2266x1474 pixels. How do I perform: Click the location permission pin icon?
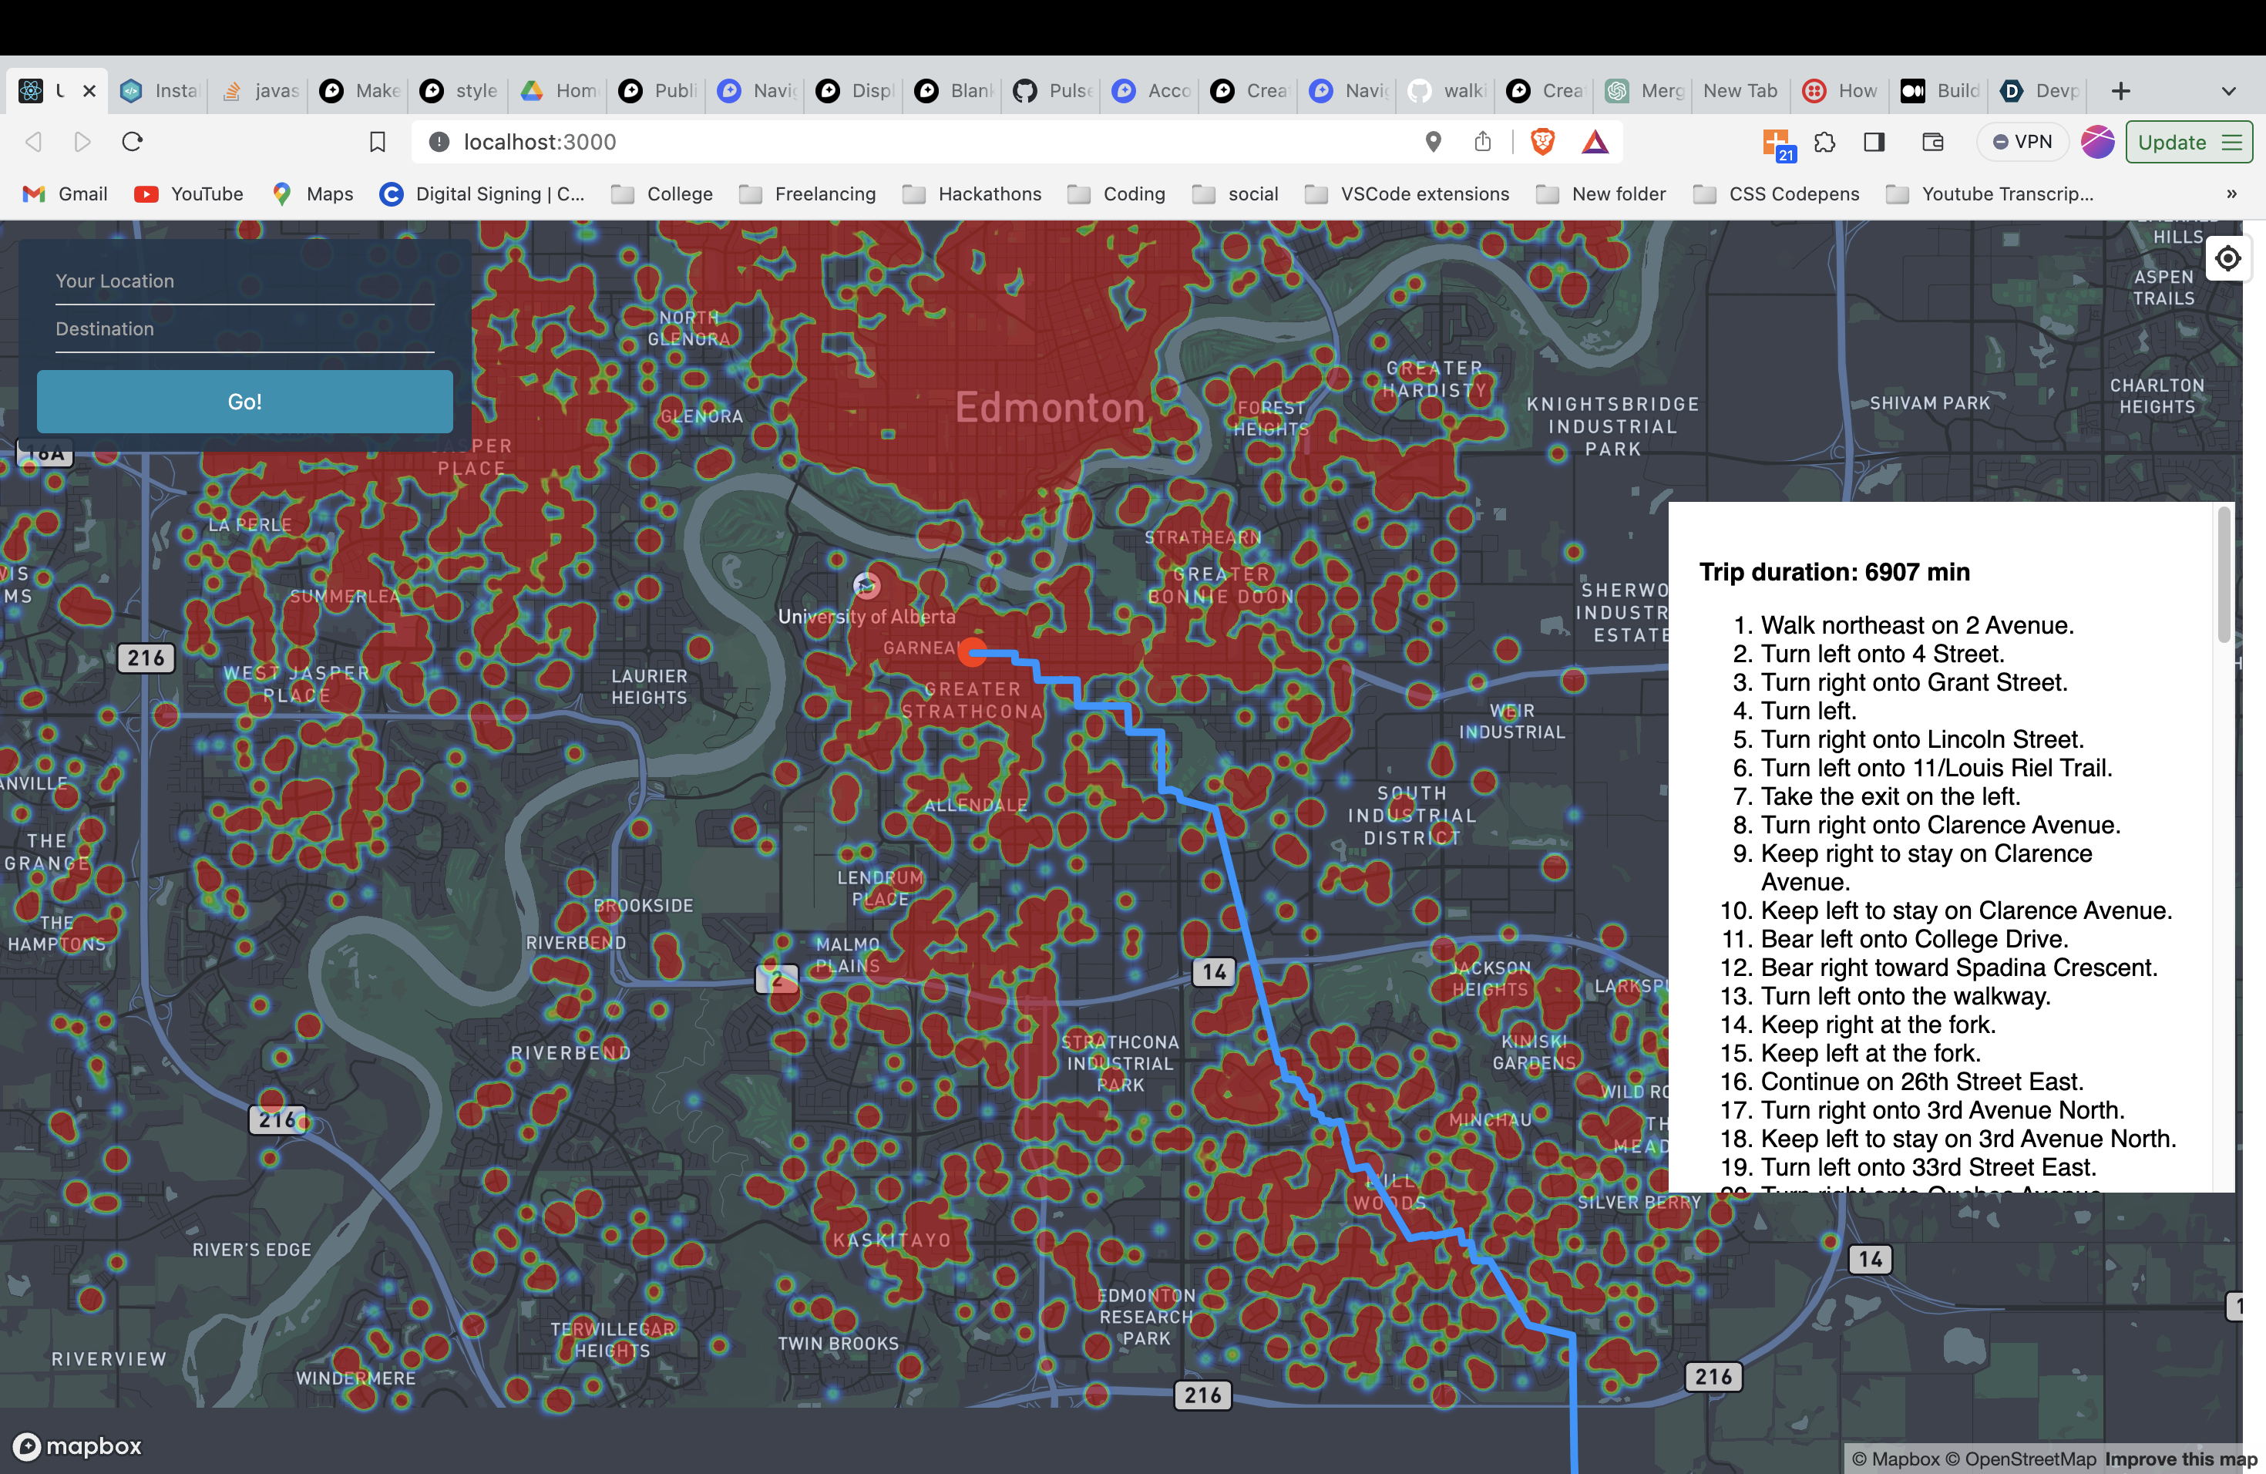[1433, 142]
